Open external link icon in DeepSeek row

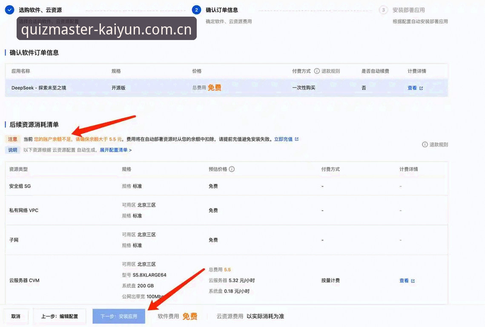click(421, 88)
